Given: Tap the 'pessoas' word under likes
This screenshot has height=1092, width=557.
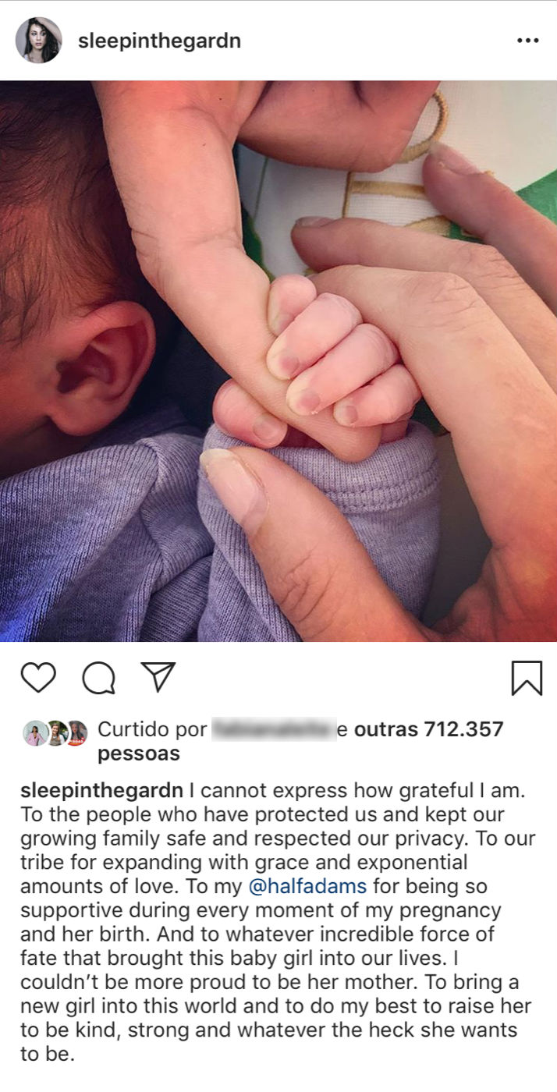Looking at the screenshot, I should pyautogui.click(x=138, y=753).
